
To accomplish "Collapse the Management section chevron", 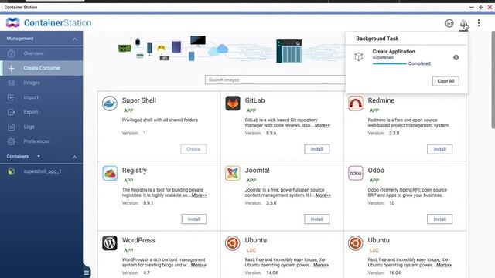I will click(74, 39).
